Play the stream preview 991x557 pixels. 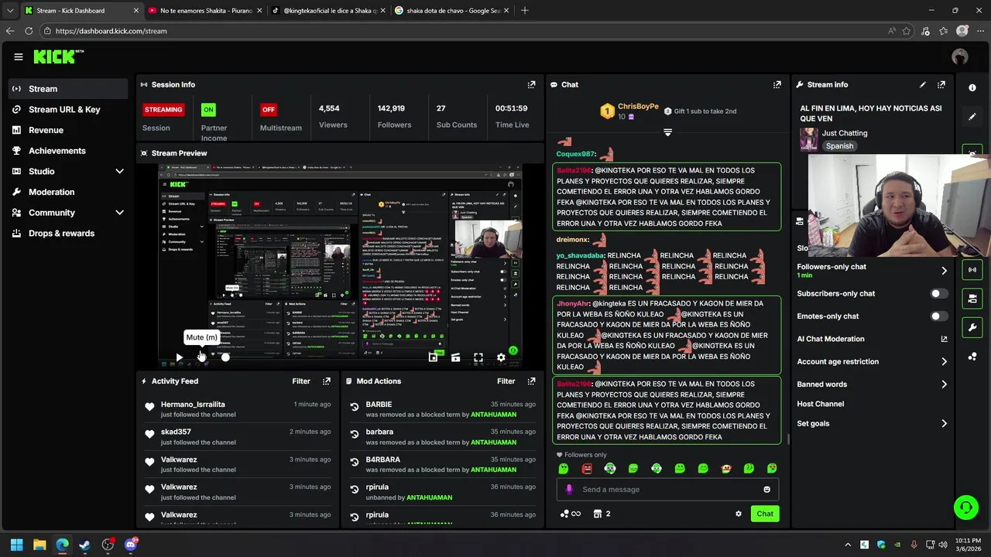[179, 357]
